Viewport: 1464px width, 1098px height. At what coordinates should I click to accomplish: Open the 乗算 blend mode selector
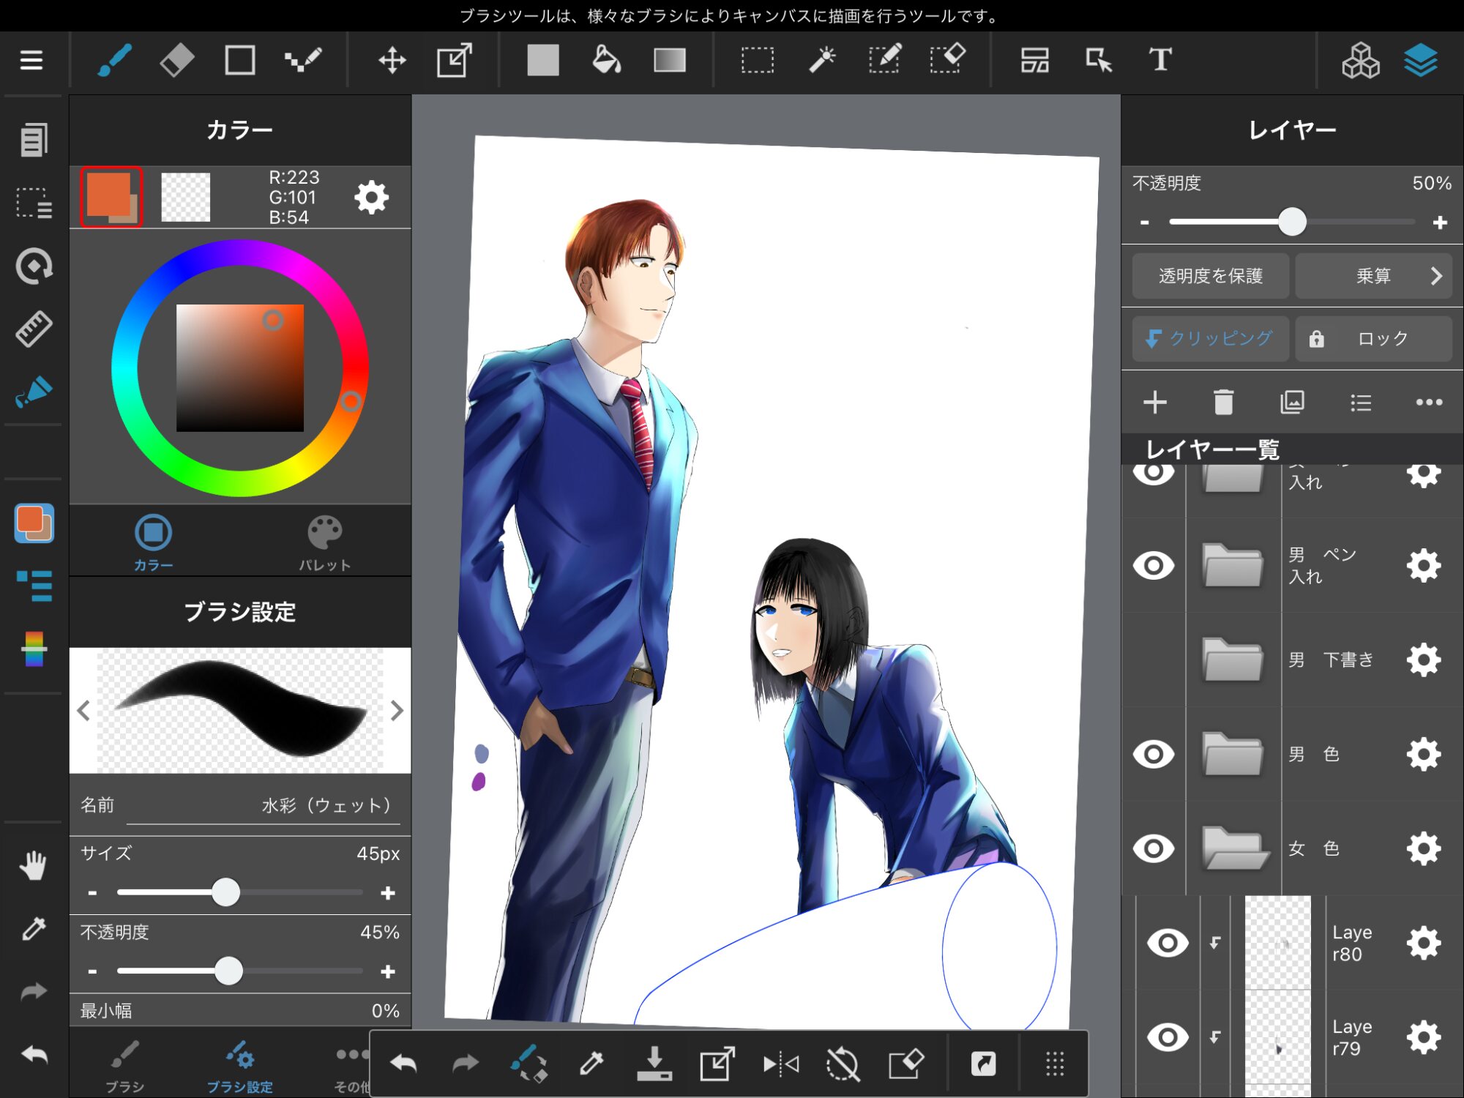[x=1373, y=276]
